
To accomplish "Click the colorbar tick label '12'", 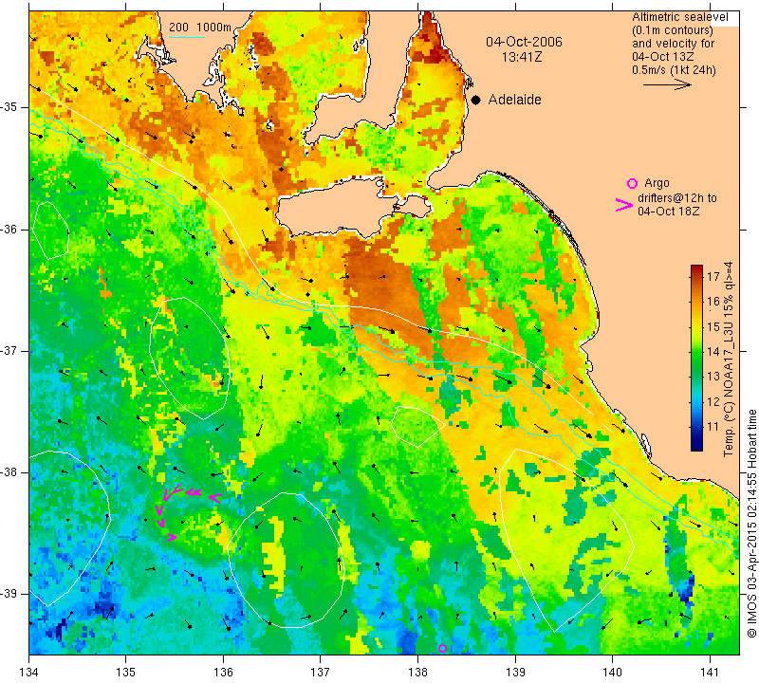I will [x=713, y=402].
